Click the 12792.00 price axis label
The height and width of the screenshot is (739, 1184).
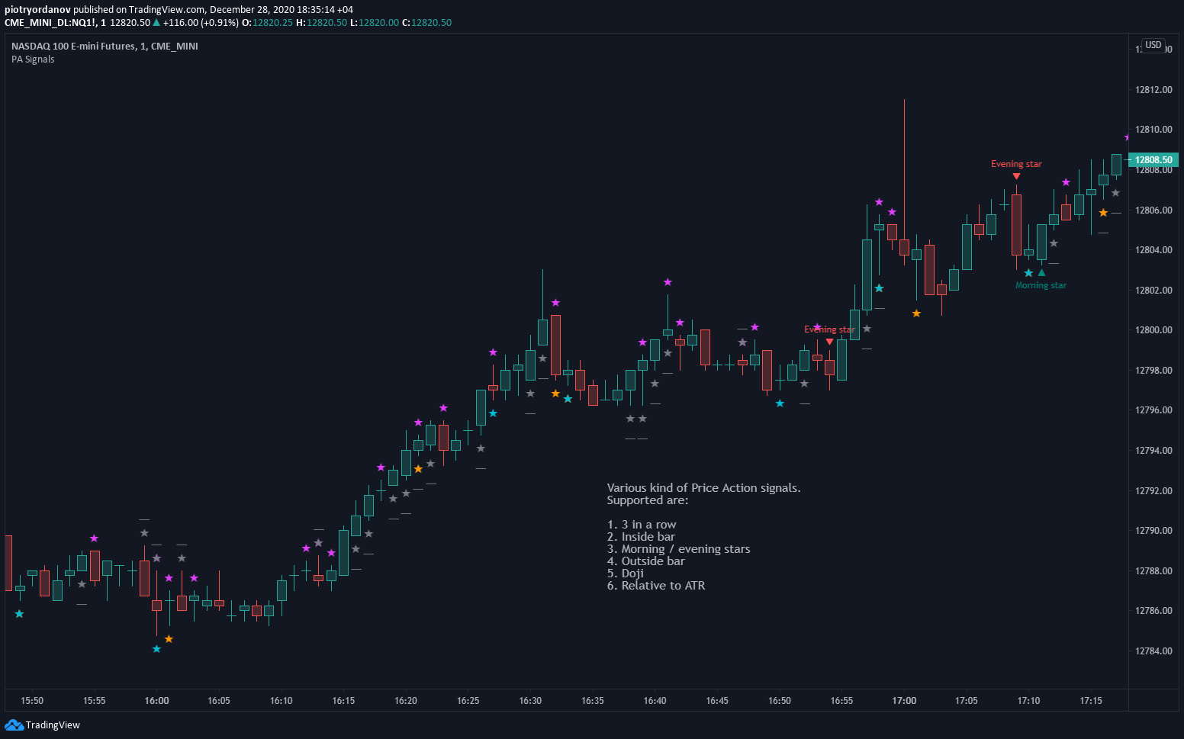(x=1153, y=491)
